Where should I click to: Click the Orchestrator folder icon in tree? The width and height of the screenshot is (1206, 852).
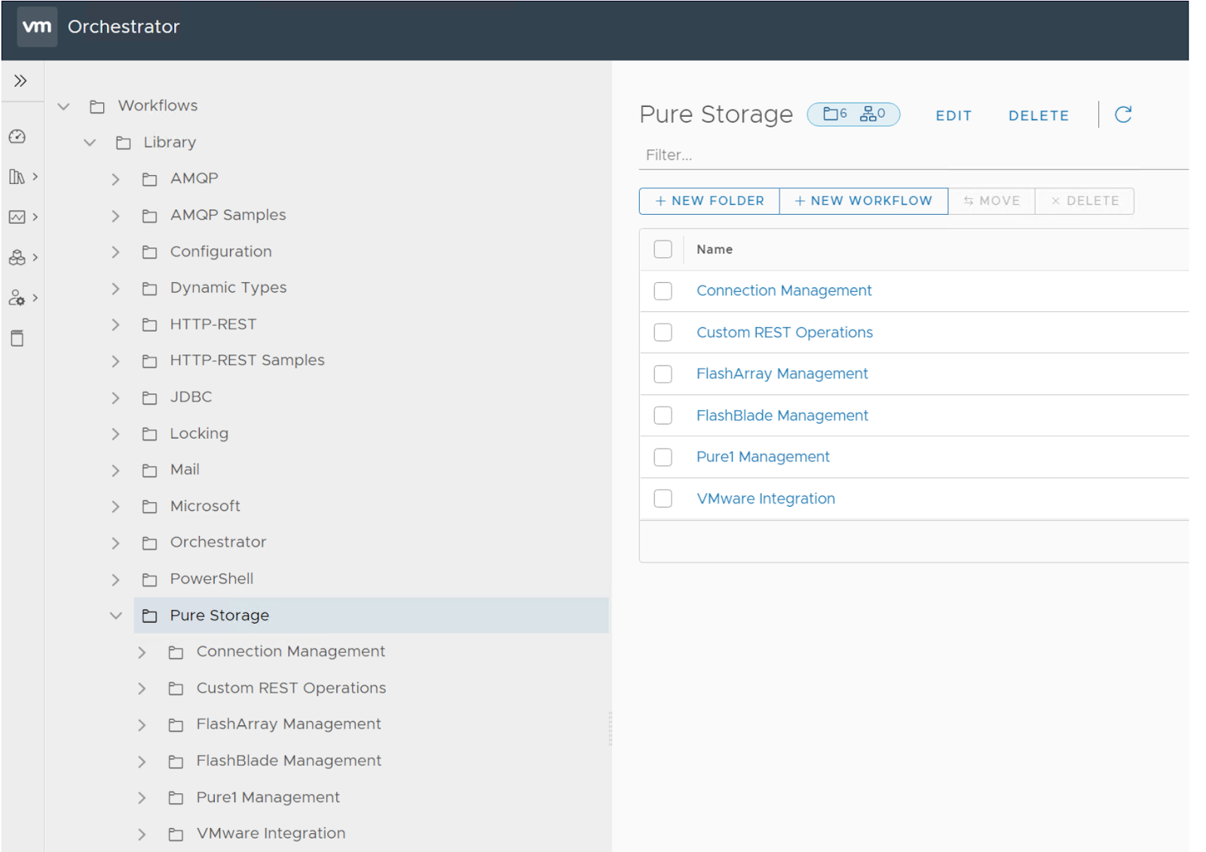(x=150, y=543)
